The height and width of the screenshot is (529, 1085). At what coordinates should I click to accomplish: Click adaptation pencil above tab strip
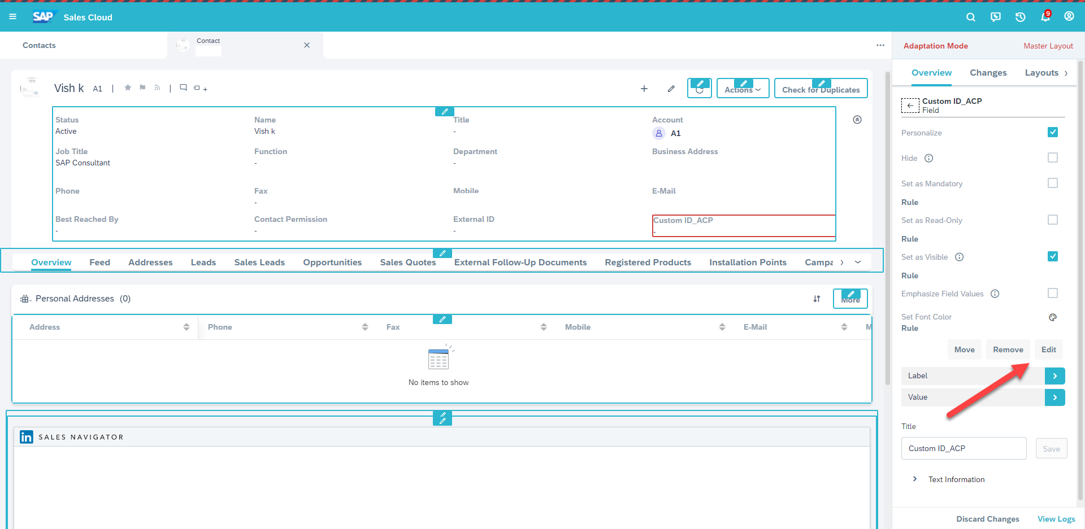click(442, 253)
